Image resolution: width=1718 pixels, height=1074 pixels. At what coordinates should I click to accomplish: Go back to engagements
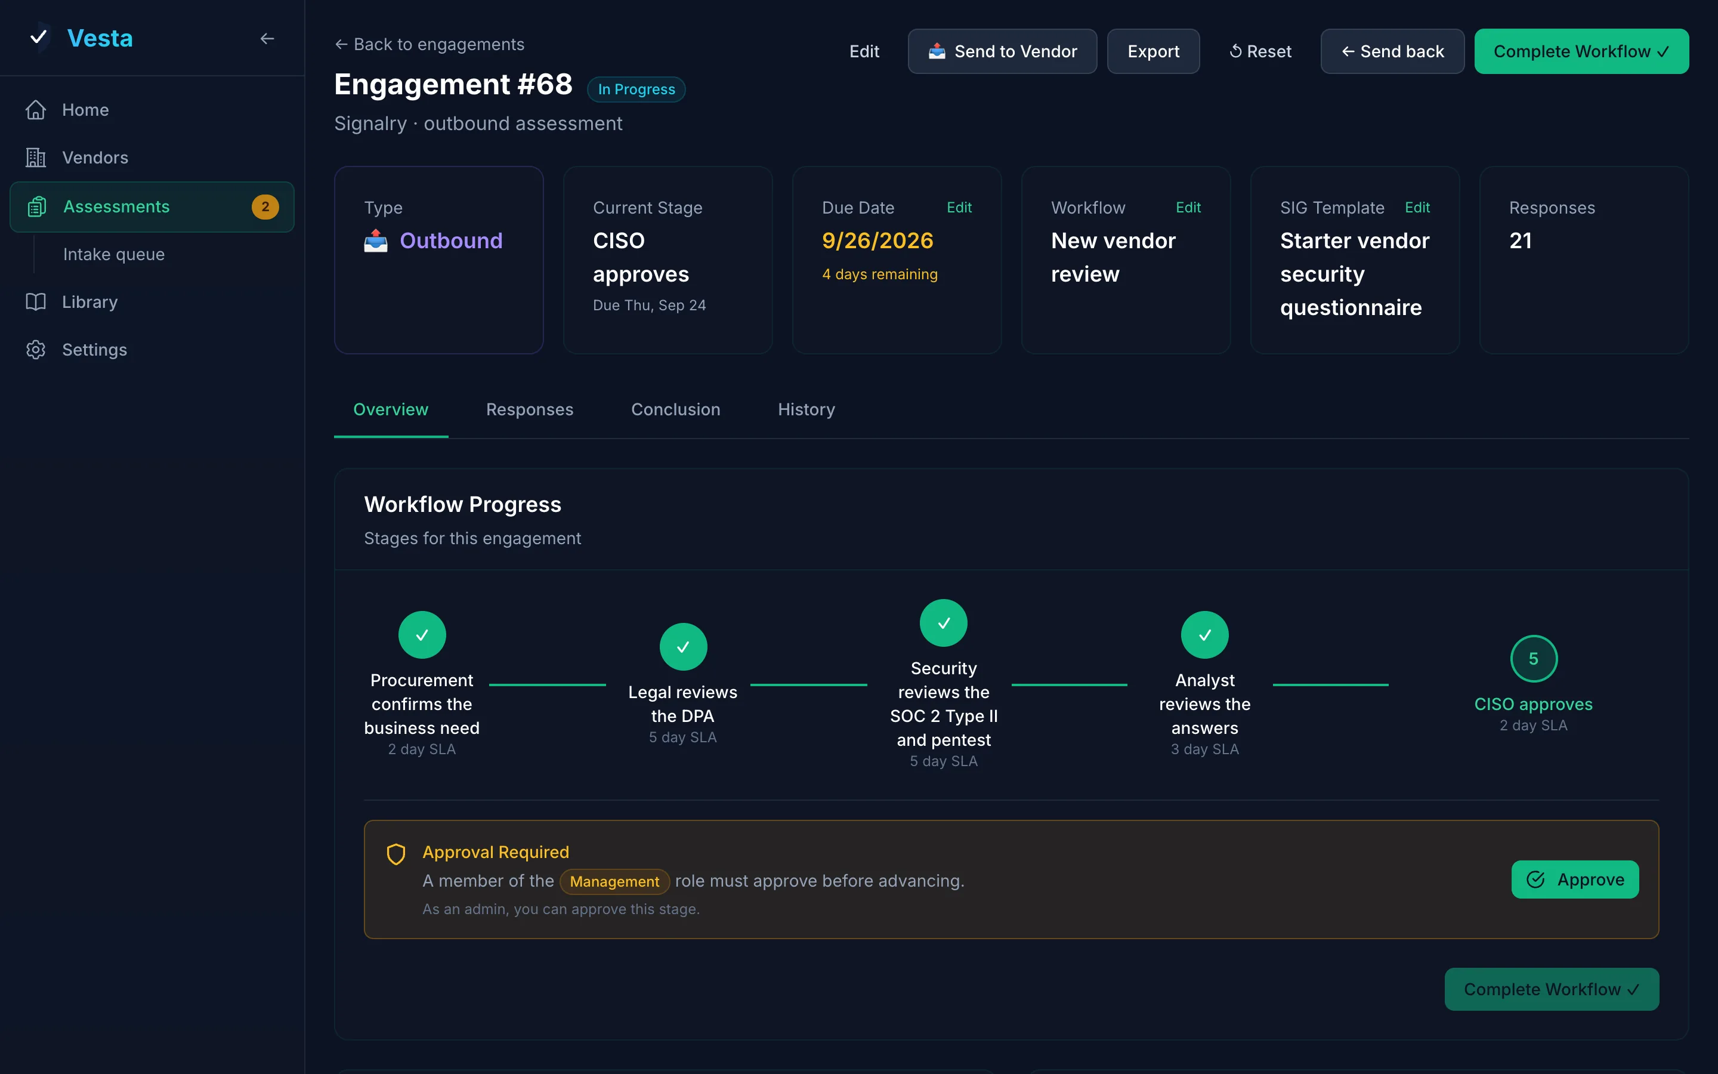429,44
